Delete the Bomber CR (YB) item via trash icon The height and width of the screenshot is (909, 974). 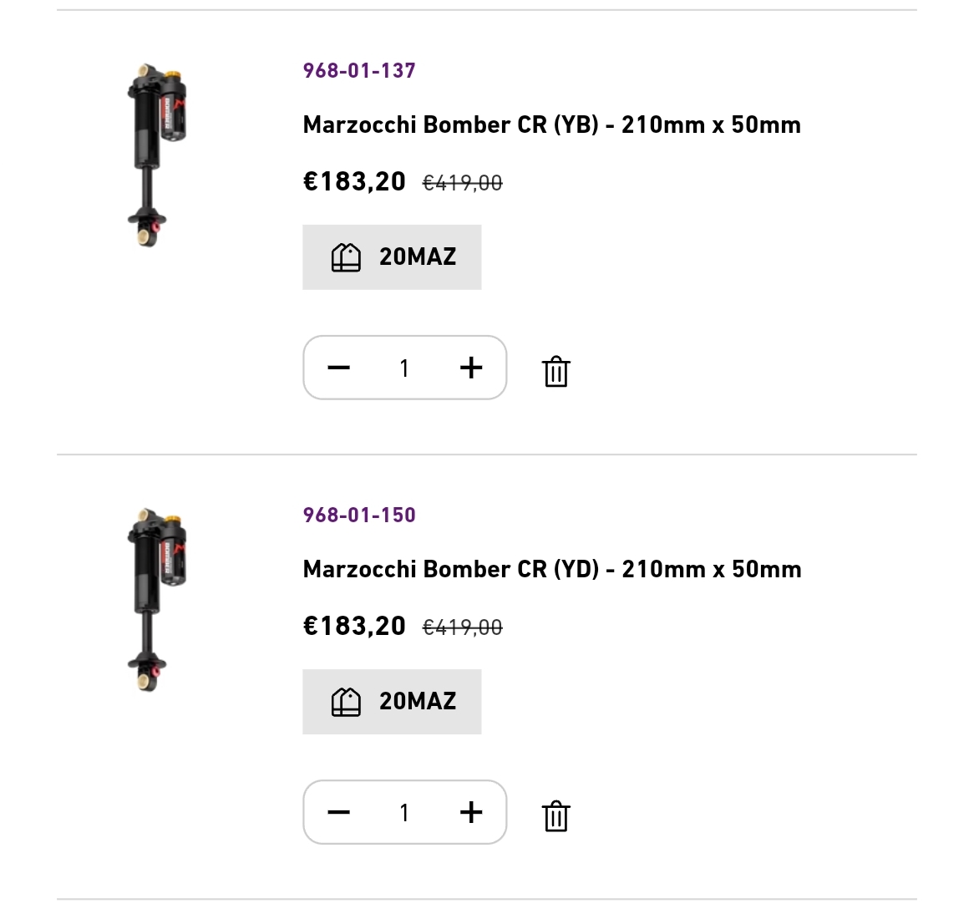click(555, 371)
